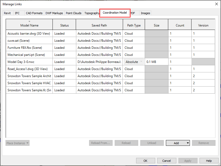221x166 pixels.
Task: Click the OK button
Action: point(146,161)
